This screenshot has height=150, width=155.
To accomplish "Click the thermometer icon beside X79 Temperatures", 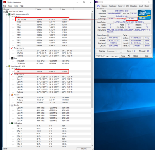I will 12,48.
